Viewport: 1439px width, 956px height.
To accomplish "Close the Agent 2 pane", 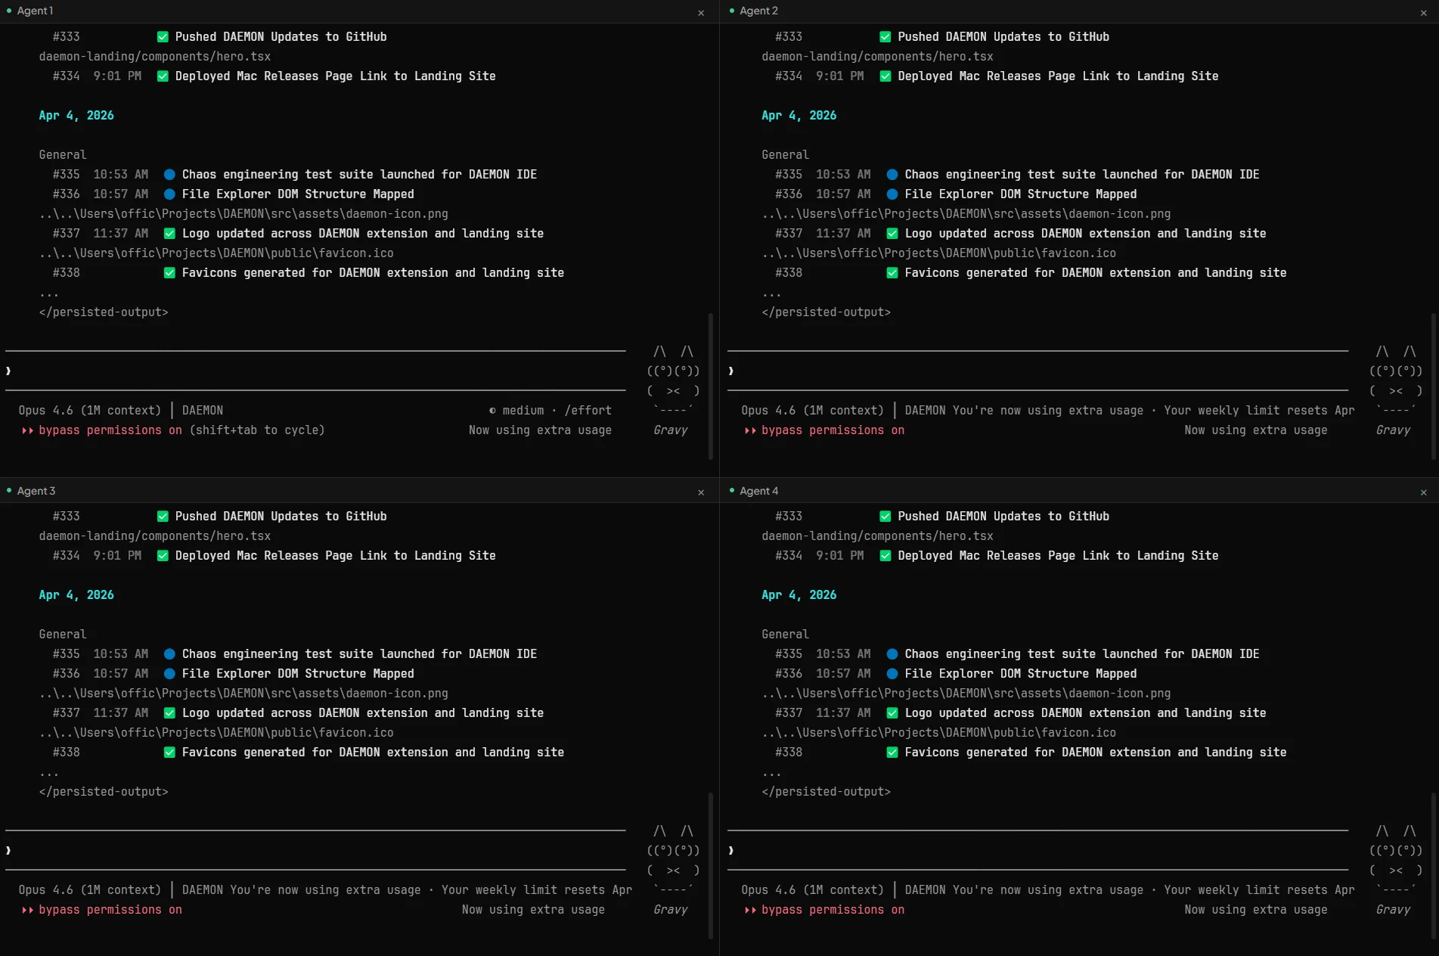I will pos(1423,13).
